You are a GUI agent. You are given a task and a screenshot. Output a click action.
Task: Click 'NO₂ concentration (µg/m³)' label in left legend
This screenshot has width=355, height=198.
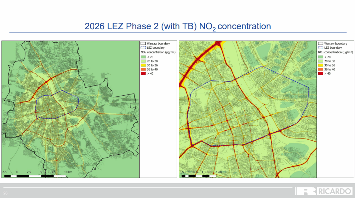click(x=158, y=52)
